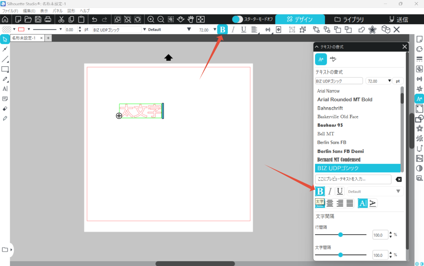This screenshot has width=424, height=266.
Task: Switch to the デザイン tab
Action: click(x=300, y=19)
